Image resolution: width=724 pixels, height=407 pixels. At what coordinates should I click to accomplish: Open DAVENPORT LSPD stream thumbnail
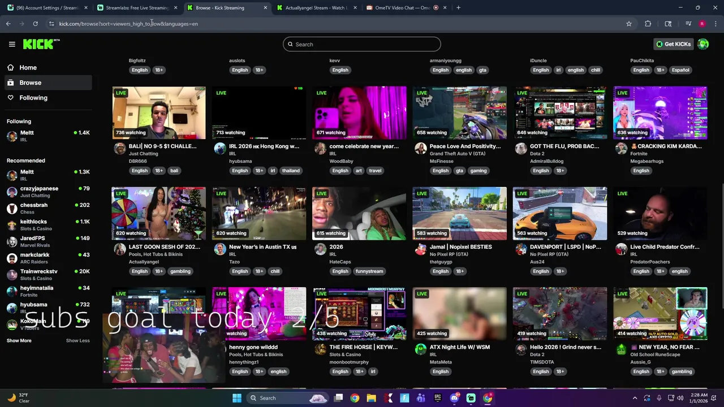(x=560, y=213)
